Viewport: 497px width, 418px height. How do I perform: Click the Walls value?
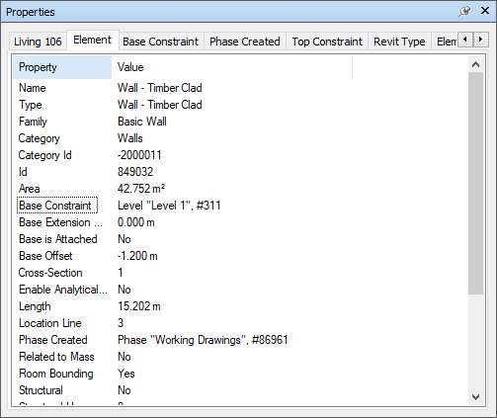point(130,138)
